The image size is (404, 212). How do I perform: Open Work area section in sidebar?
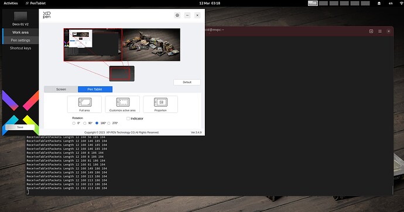pyautogui.click(x=20, y=32)
